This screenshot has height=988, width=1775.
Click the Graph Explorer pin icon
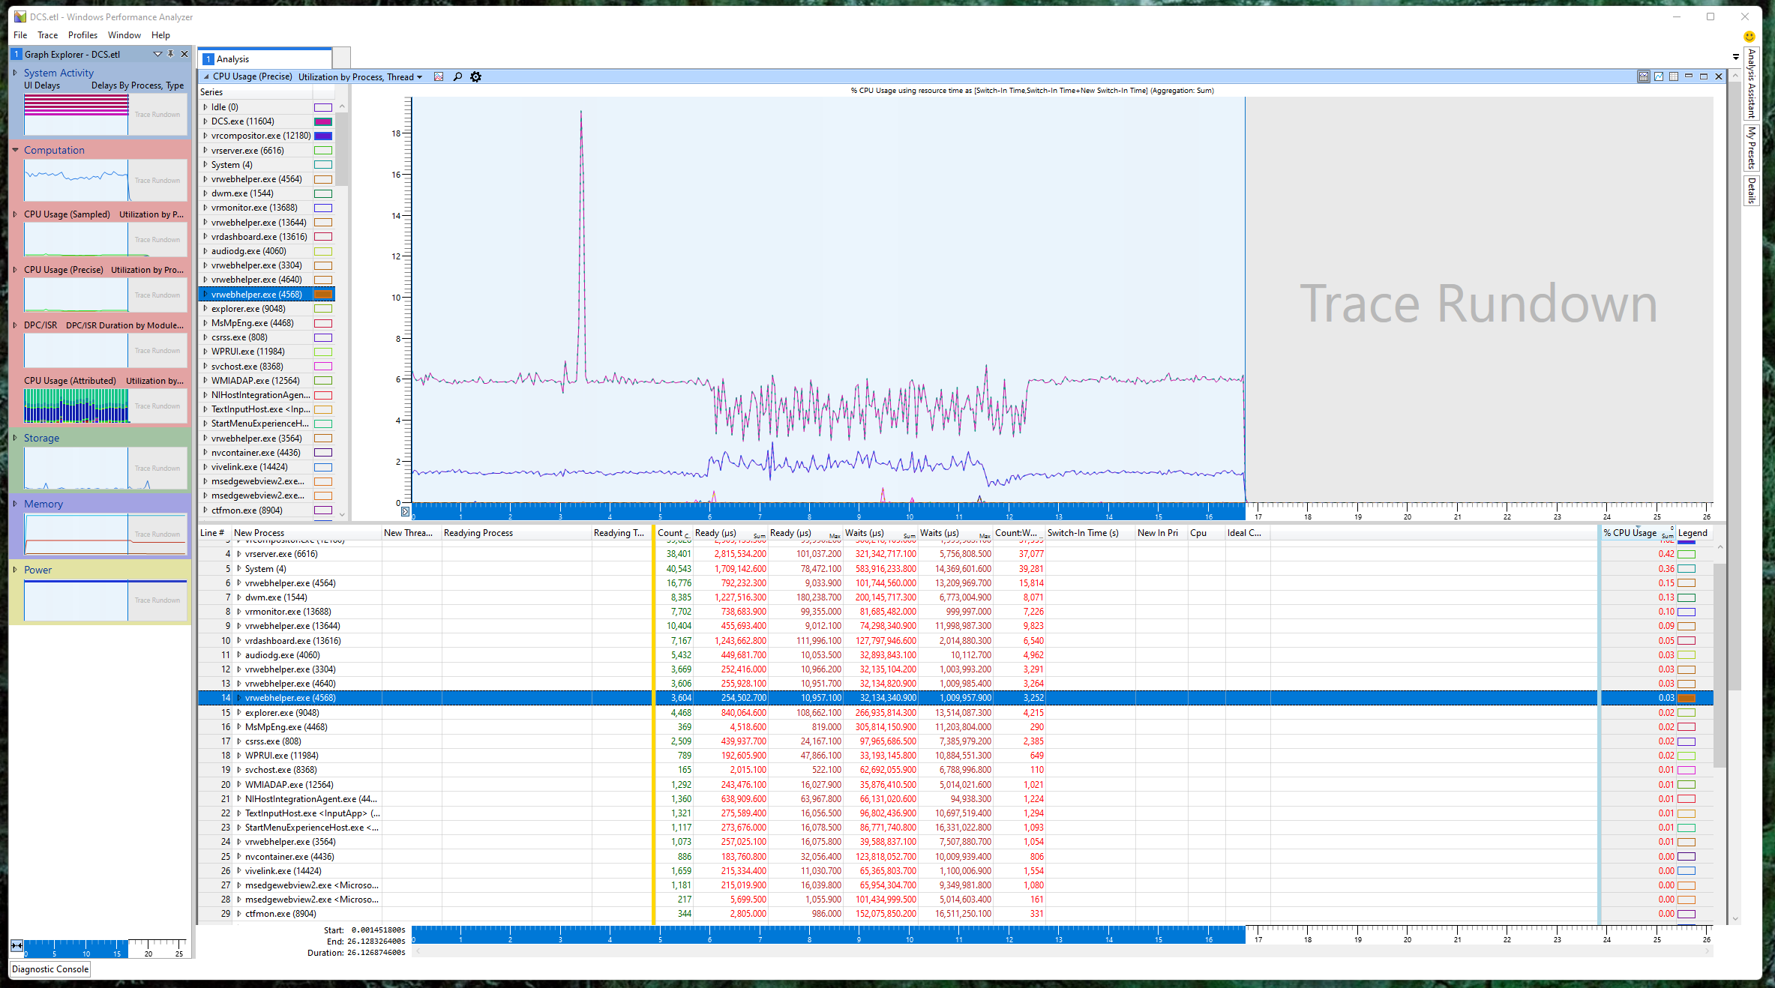[x=171, y=54]
